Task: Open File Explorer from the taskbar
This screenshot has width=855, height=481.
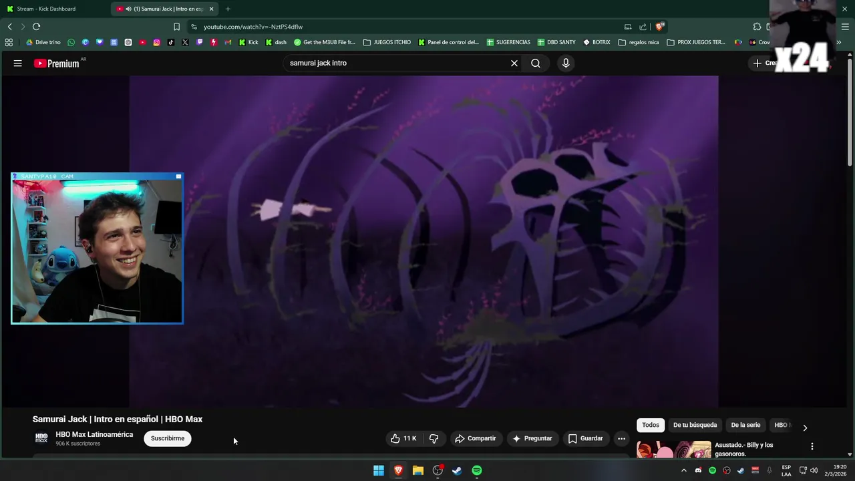Action: click(418, 470)
